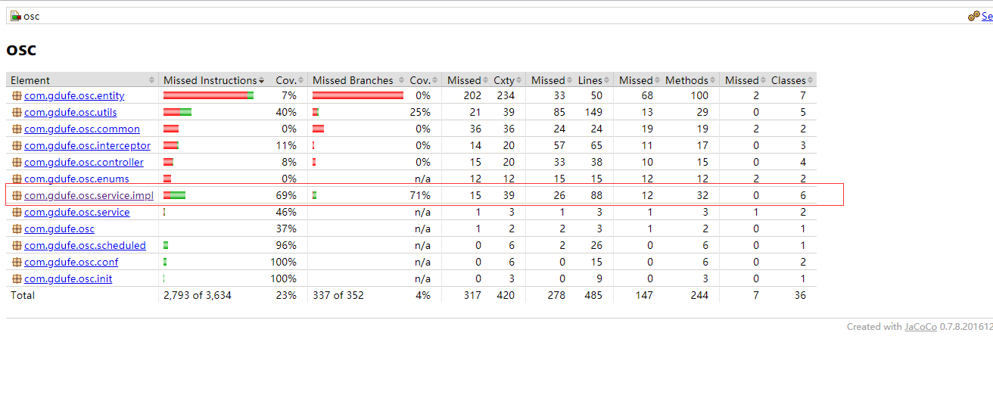This screenshot has width=993, height=398.
Task: Sort by the Cxty column header
Action: pos(504,80)
